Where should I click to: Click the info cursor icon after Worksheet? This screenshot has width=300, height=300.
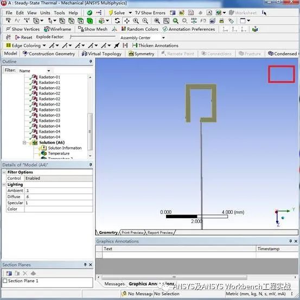coord(264,13)
